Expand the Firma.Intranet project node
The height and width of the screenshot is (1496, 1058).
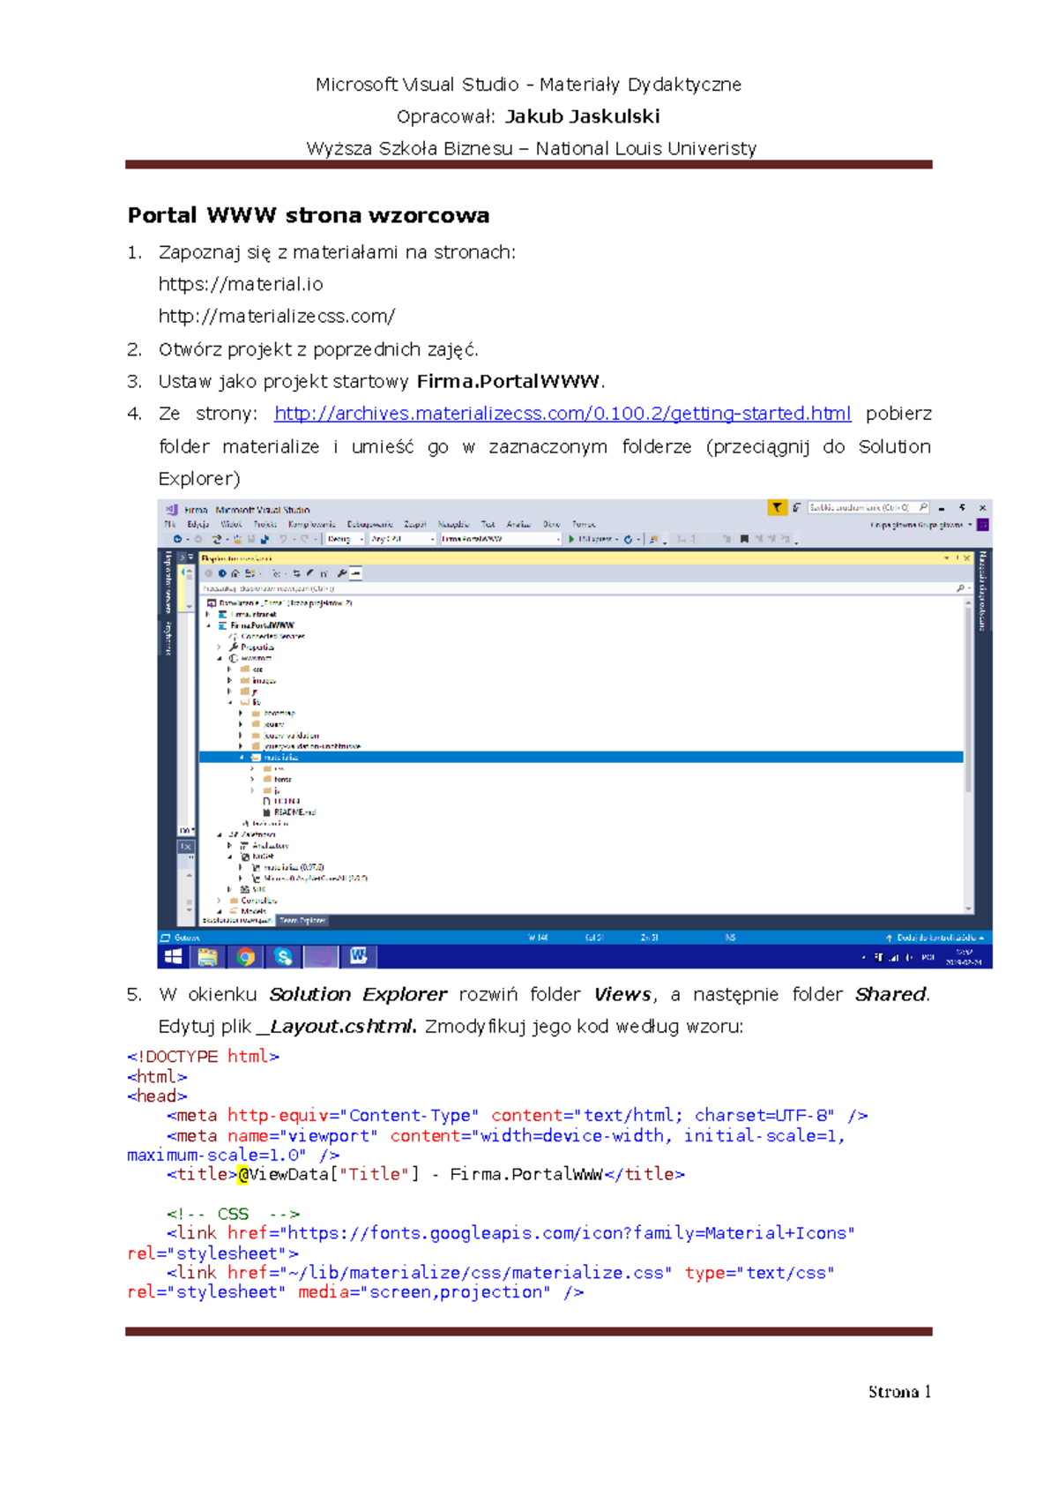[x=209, y=614]
